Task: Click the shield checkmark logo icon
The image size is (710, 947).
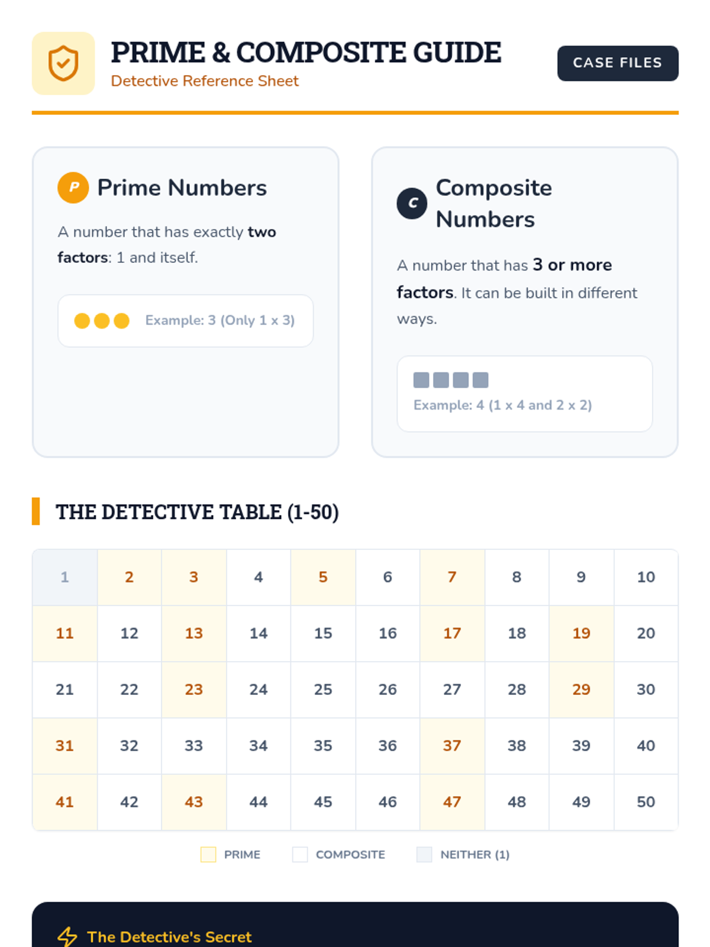Action: pos(63,63)
